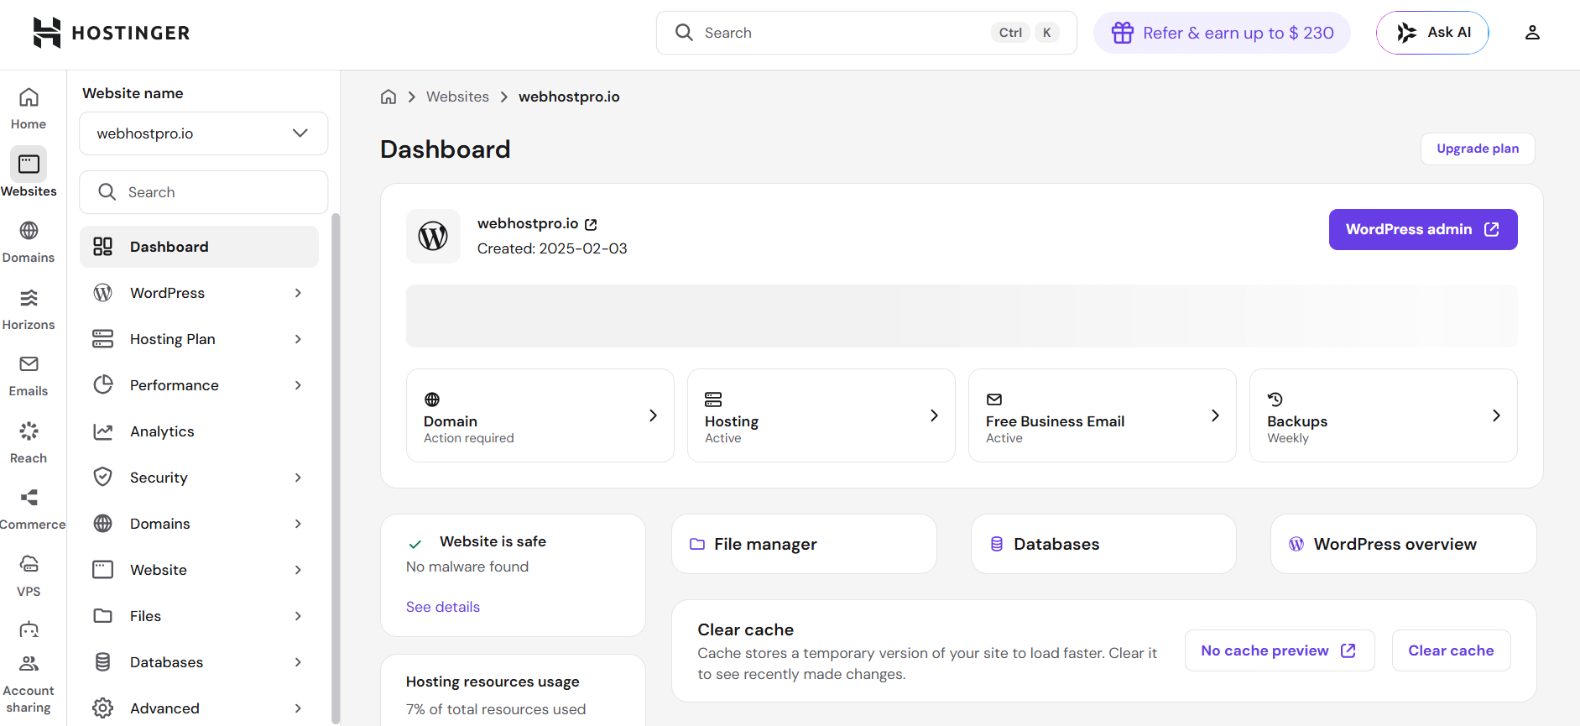Image resolution: width=1580 pixels, height=726 pixels.
Task: Focus the top Search field
Action: tap(867, 33)
